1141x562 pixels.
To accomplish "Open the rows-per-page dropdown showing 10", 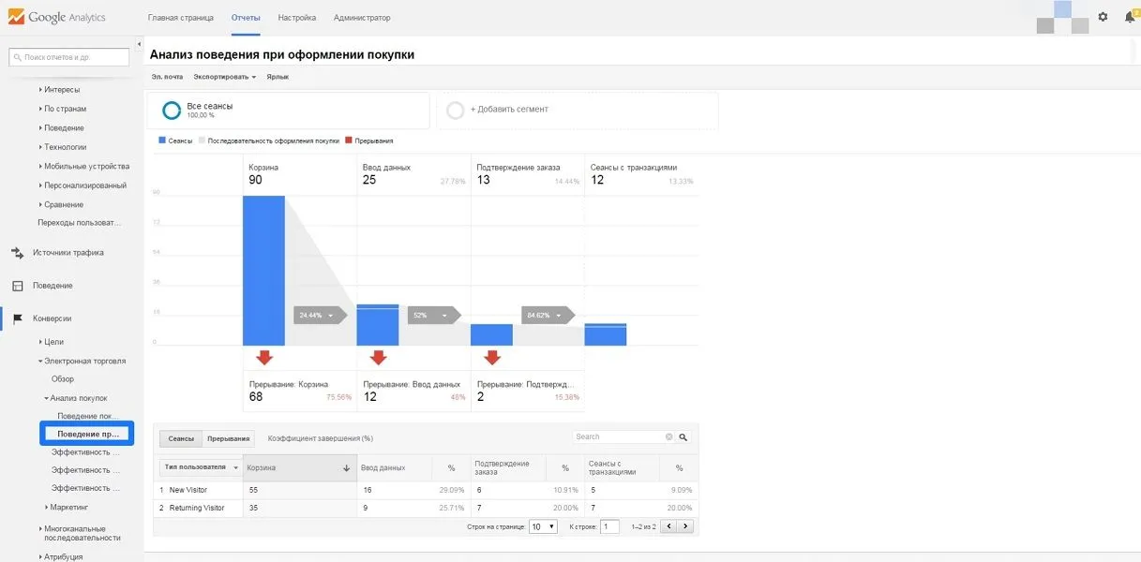I will click(x=543, y=526).
